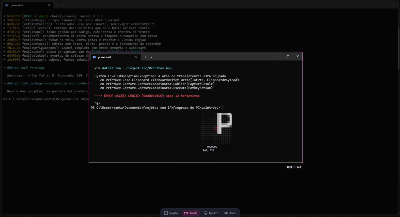The width and height of the screenshot is (400, 217).
Task: Expand profile dropdown chevron in front window
Action: [151, 57]
